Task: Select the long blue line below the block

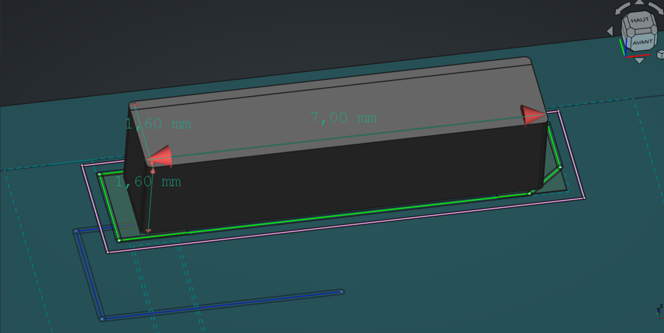Action: [222, 306]
